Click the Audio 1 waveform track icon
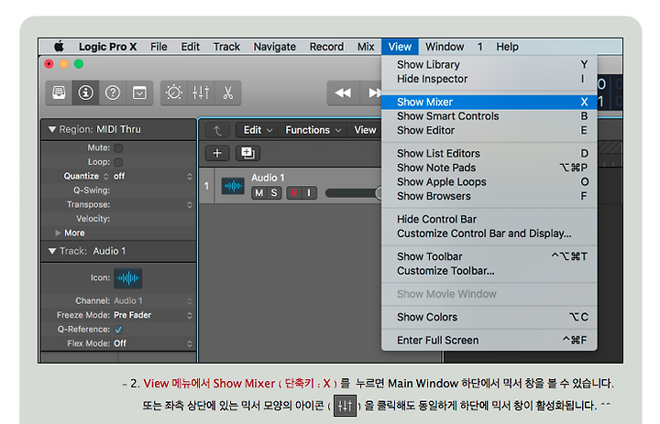 click(x=233, y=186)
